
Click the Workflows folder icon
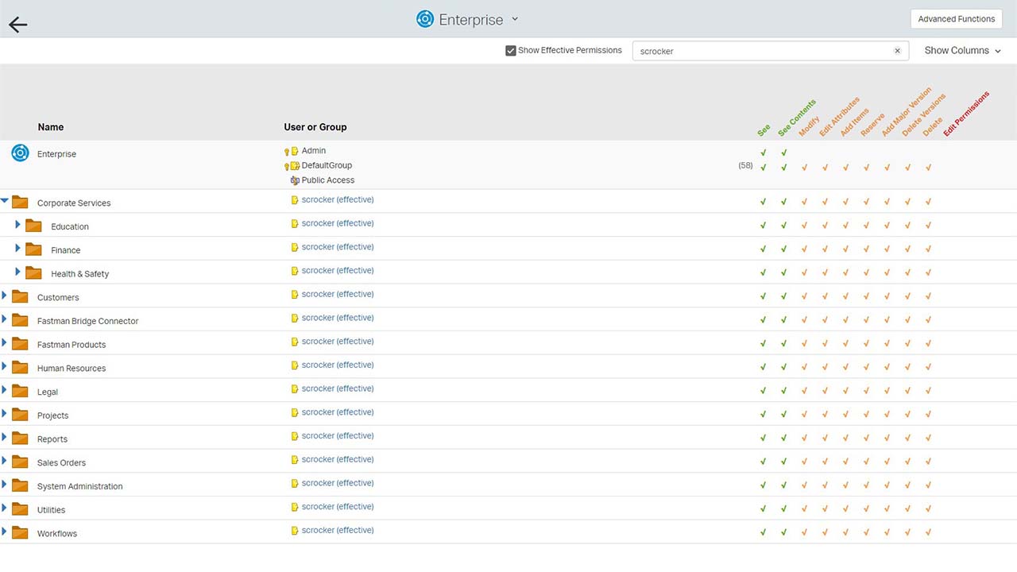click(20, 532)
